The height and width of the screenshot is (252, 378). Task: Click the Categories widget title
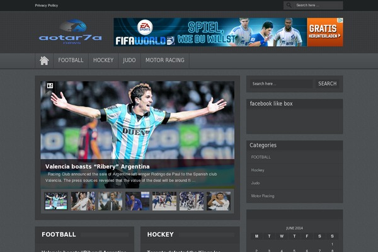tap(263, 145)
